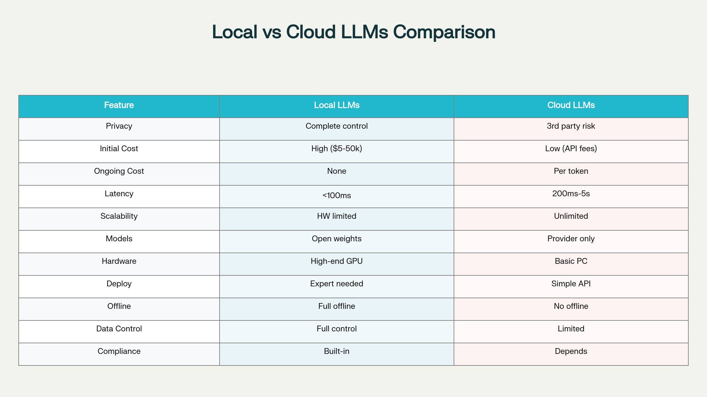Select the '<100ms' latency cell
This screenshot has height=397, width=707.
(x=336, y=196)
